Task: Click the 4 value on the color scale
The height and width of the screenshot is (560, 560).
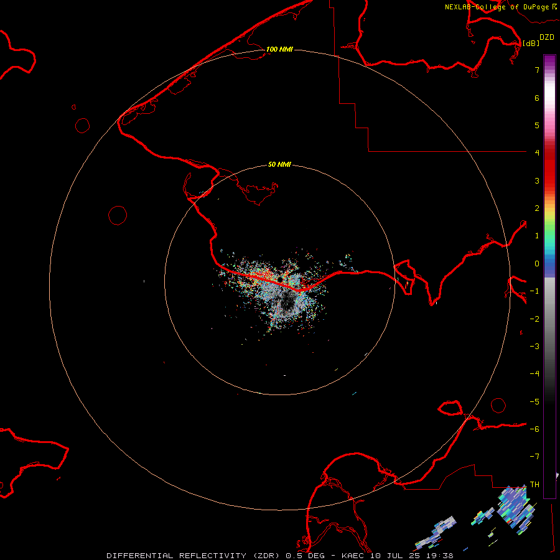Action: click(x=537, y=152)
